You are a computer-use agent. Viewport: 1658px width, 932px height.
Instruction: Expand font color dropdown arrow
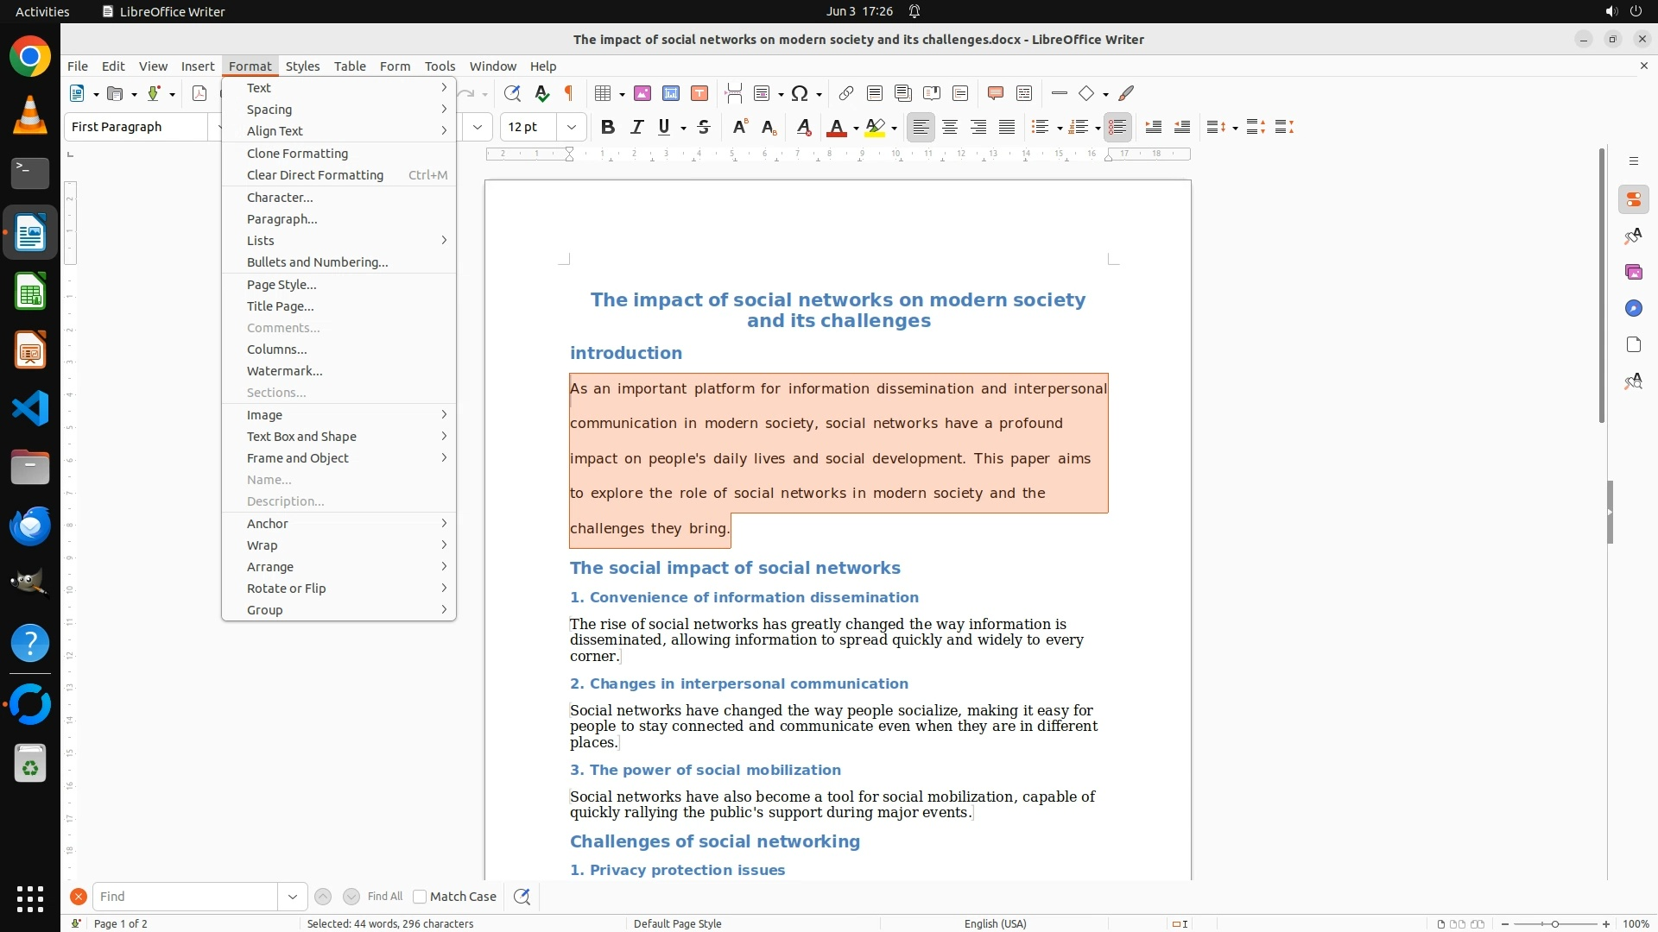tap(856, 129)
